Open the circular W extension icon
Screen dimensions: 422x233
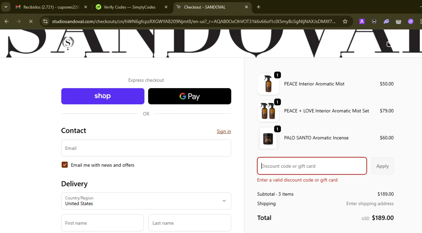coord(374,21)
